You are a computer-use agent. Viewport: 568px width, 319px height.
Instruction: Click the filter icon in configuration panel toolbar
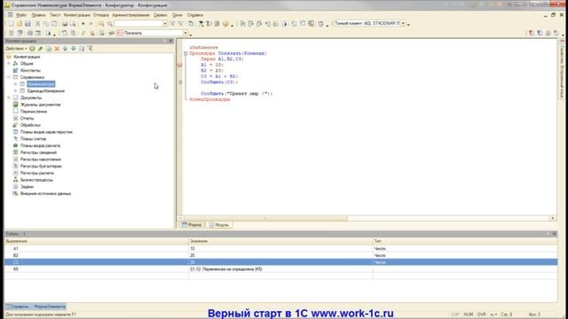click(x=90, y=49)
